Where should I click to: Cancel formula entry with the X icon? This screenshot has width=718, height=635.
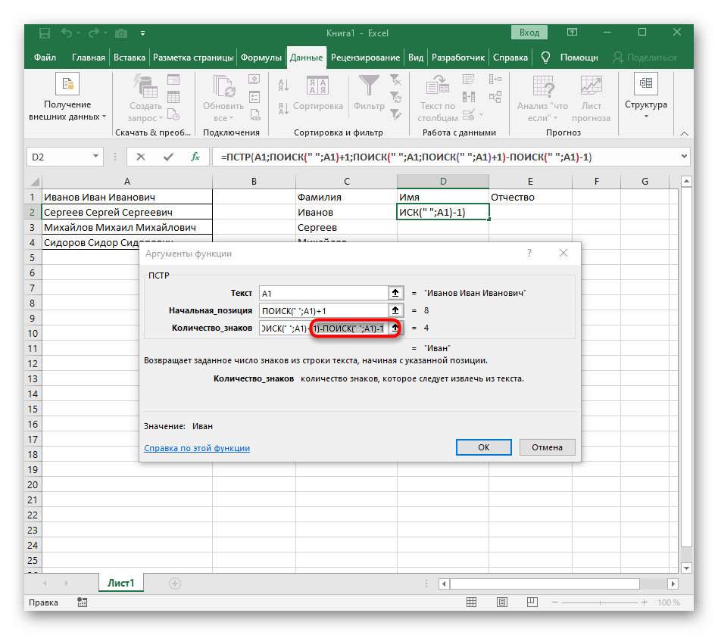(x=142, y=157)
